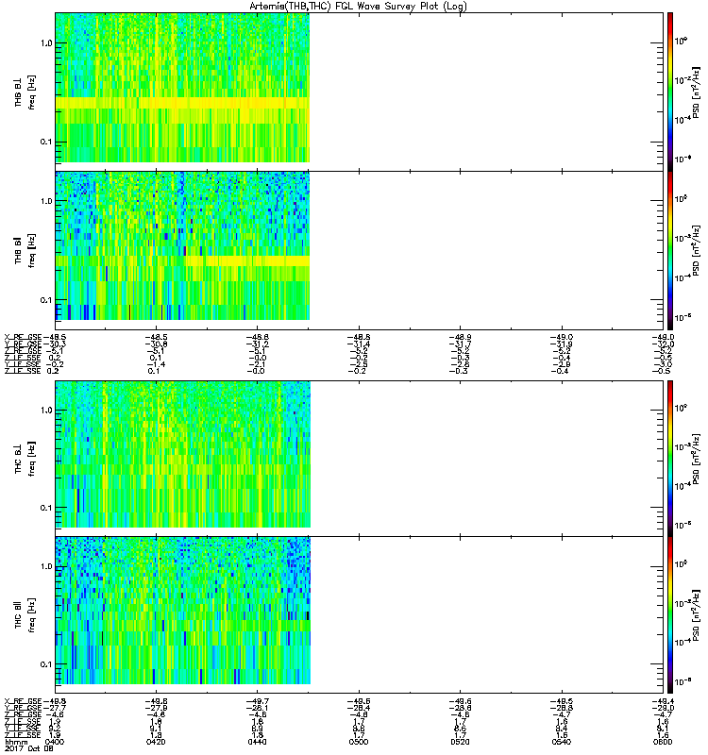This screenshot has height=755, width=708.
Task: Click the plot title 'Artemis(THB,THC) FGL Wave Survey Plot (Log)'
Action: 358,7
